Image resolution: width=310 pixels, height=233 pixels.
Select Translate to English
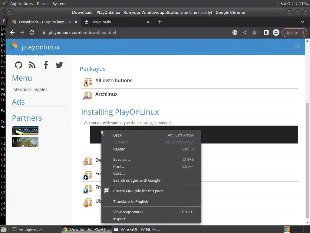click(151, 201)
